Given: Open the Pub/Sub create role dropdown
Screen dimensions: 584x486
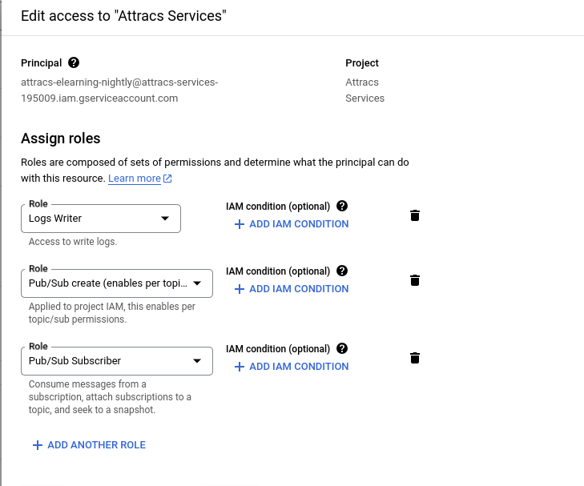Looking at the screenshot, I should [117, 283].
